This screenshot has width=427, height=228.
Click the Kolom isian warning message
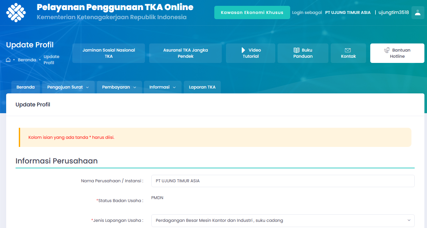(x=71, y=137)
